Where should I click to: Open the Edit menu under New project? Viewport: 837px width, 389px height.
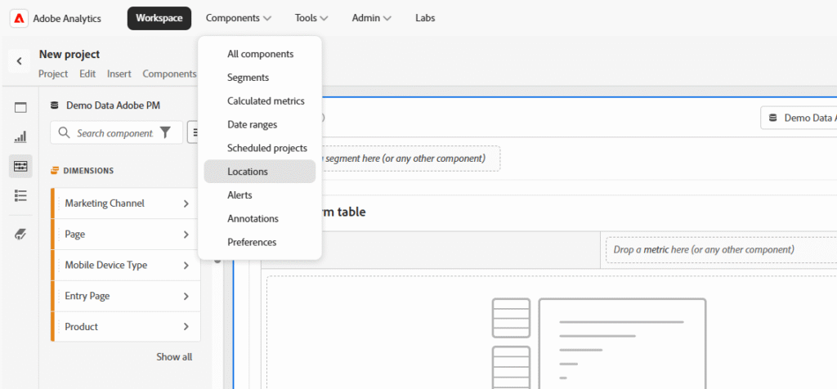[87, 74]
